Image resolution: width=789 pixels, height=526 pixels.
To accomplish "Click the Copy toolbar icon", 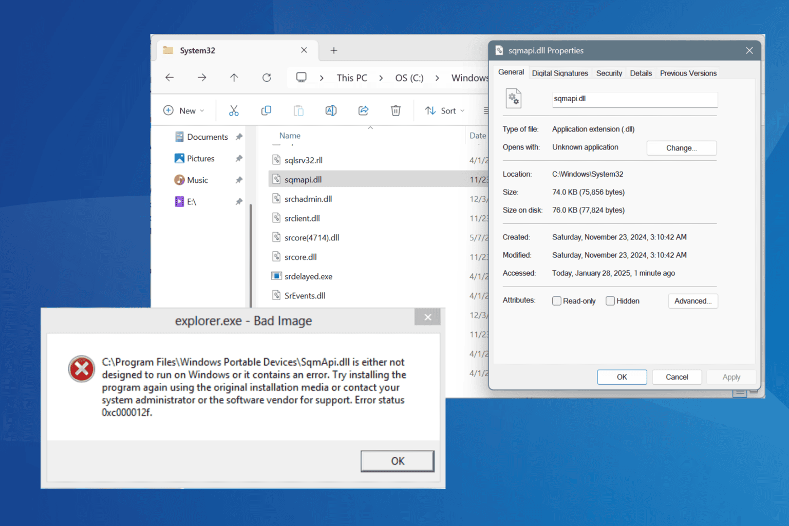I will pyautogui.click(x=266, y=110).
